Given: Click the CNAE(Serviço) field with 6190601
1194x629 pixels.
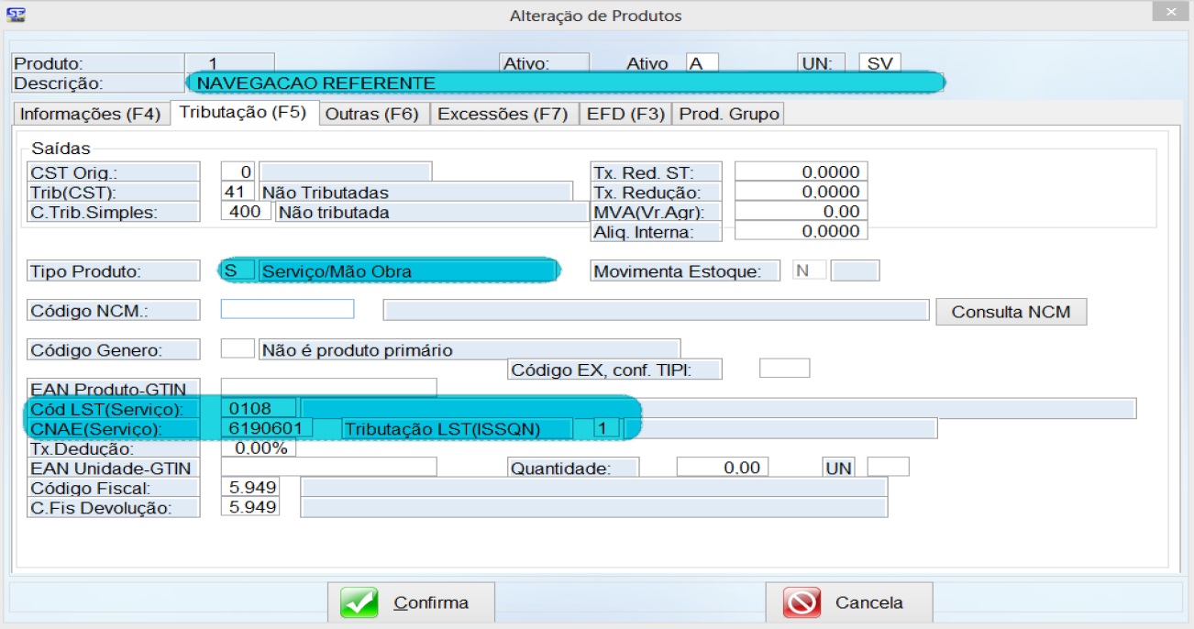Looking at the screenshot, I should tap(267, 428).
